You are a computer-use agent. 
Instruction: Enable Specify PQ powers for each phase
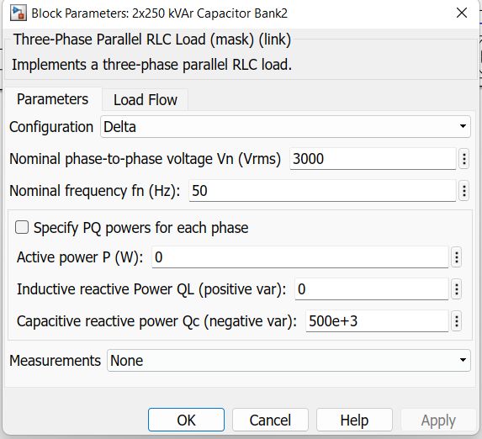tap(22, 228)
